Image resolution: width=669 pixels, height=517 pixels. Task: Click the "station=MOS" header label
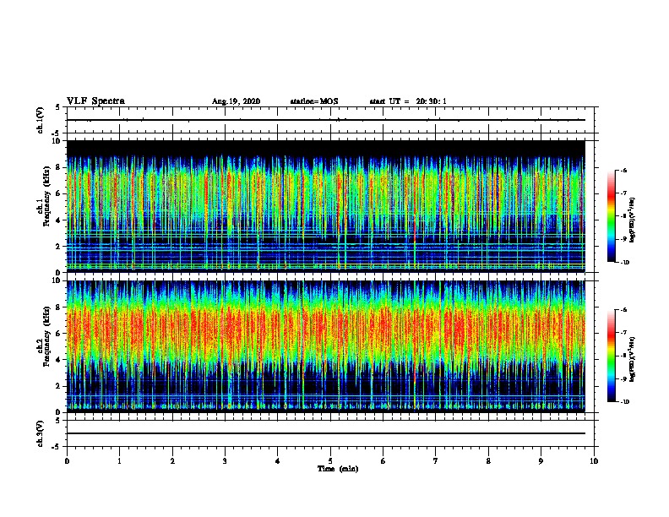314,101
